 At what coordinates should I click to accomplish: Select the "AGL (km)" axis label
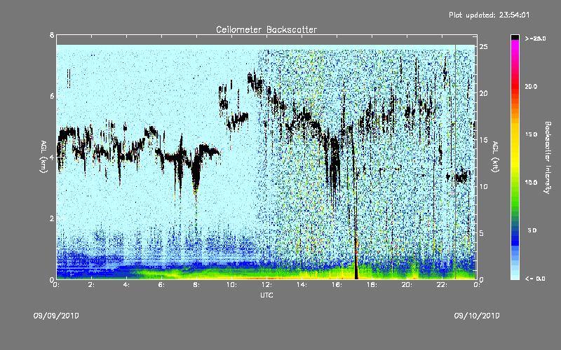click(43, 156)
